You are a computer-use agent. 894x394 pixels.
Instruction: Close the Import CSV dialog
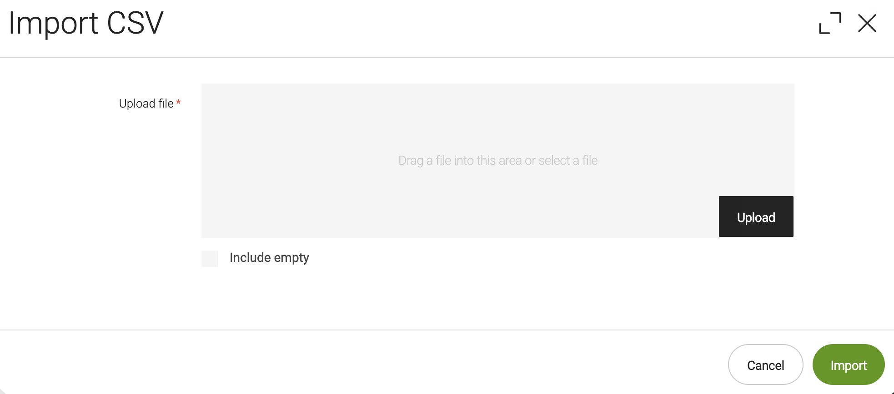point(867,23)
